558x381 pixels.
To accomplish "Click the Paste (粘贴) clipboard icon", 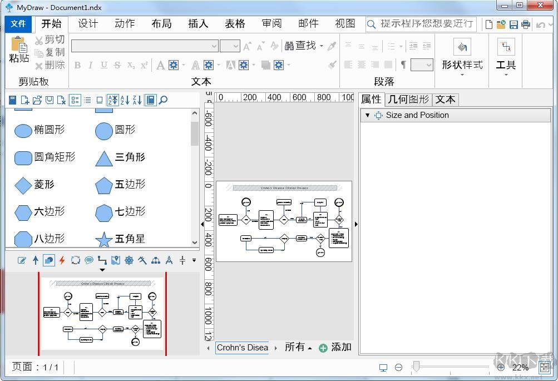I will tap(19, 50).
